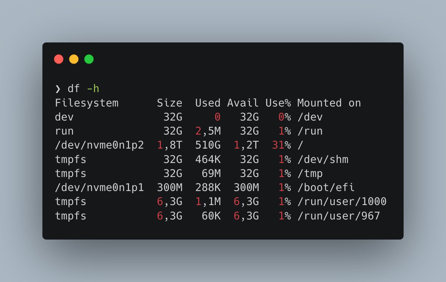Click the '/dev/shm' mount point
Viewport: 446px width, 282px height.
point(323,160)
